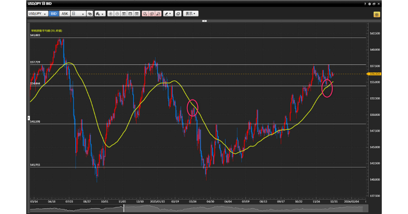Viewport: 408px width, 214px height.
Task: Open the 表示 display menu
Action: pyautogui.click(x=191, y=14)
